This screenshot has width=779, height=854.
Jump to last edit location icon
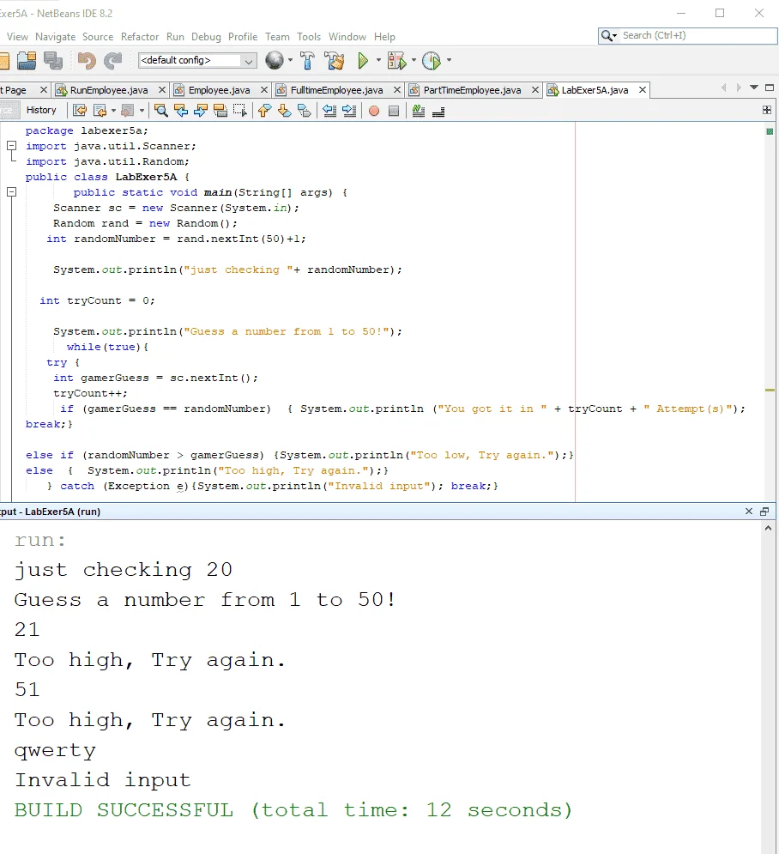80,111
